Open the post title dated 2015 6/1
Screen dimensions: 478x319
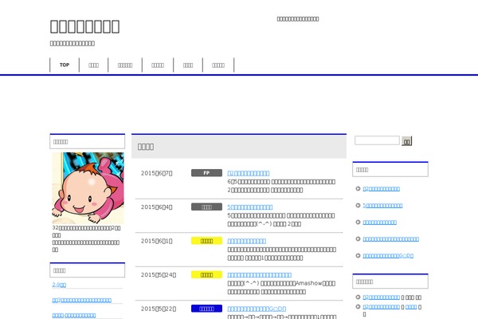247,241
